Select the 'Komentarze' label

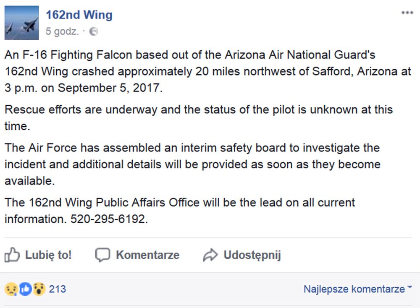pos(147,255)
